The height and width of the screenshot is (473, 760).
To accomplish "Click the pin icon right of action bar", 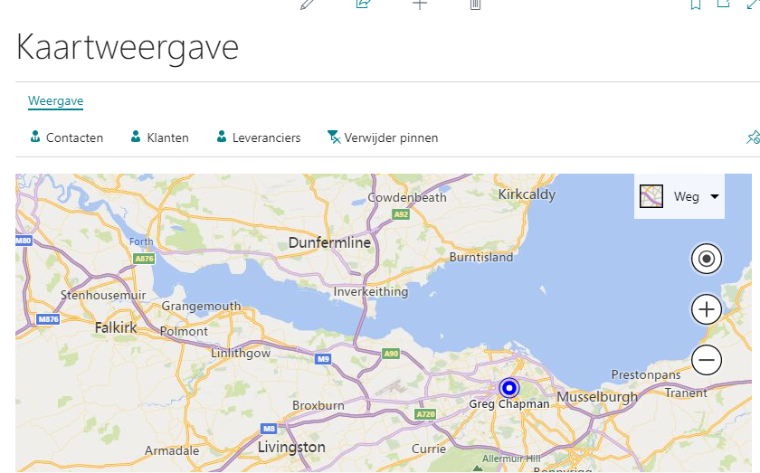I will point(753,137).
